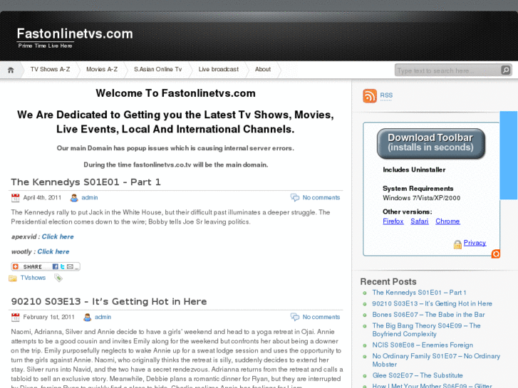Share via Twitter icon in share bar

point(63,266)
